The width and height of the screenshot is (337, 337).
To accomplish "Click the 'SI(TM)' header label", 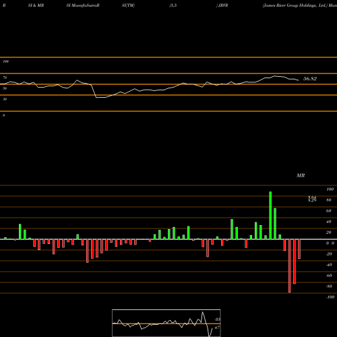I will click(128, 5).
